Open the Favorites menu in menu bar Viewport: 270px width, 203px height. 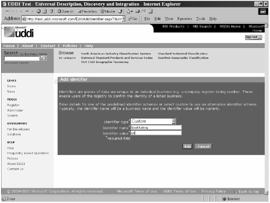184,19
